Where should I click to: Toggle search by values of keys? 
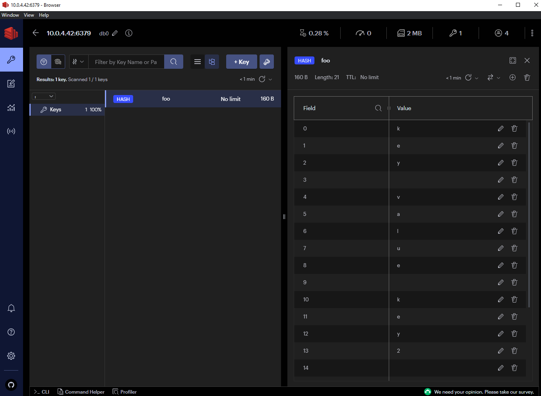point(58,62)
